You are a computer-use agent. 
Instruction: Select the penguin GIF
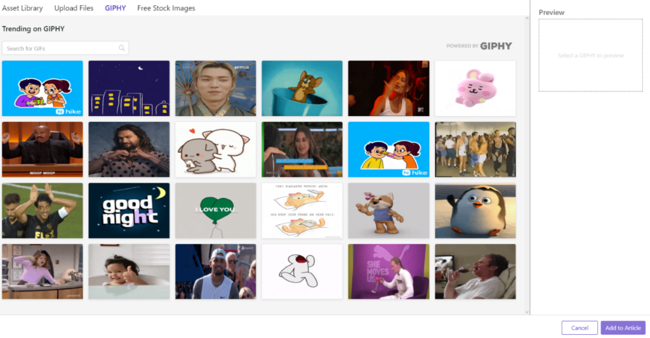point(475,211)
